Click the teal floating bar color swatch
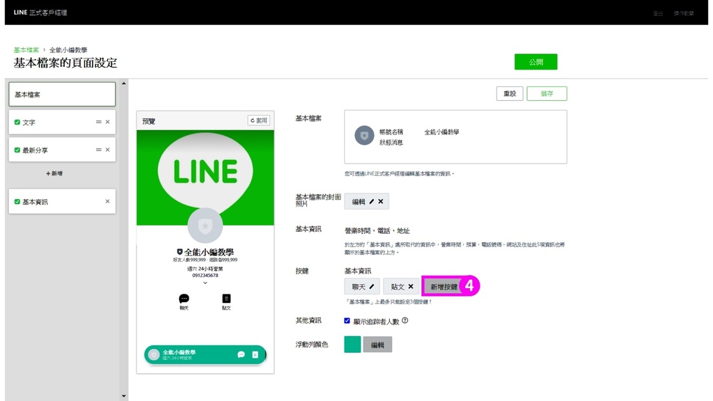Image resolution: width=713 pixels, height=401 pixels. click(x=352, y=344)
